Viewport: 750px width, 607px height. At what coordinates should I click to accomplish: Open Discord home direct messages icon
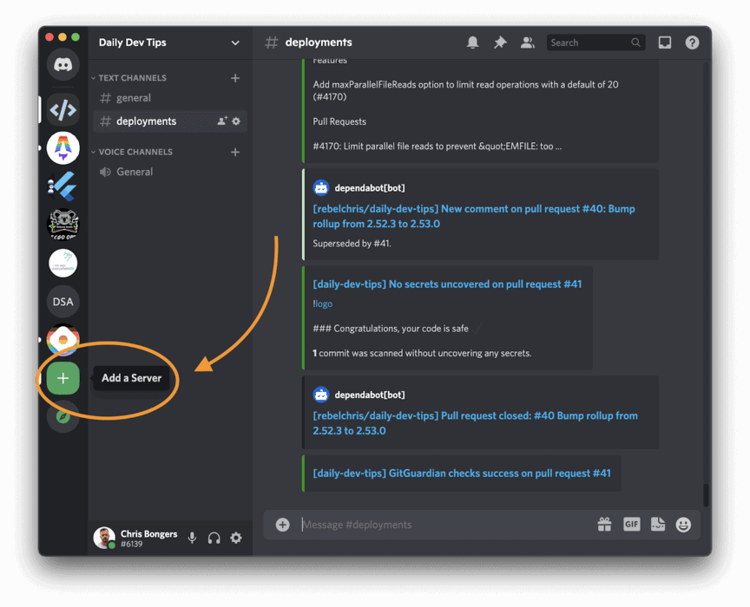(x=63, y=64)
